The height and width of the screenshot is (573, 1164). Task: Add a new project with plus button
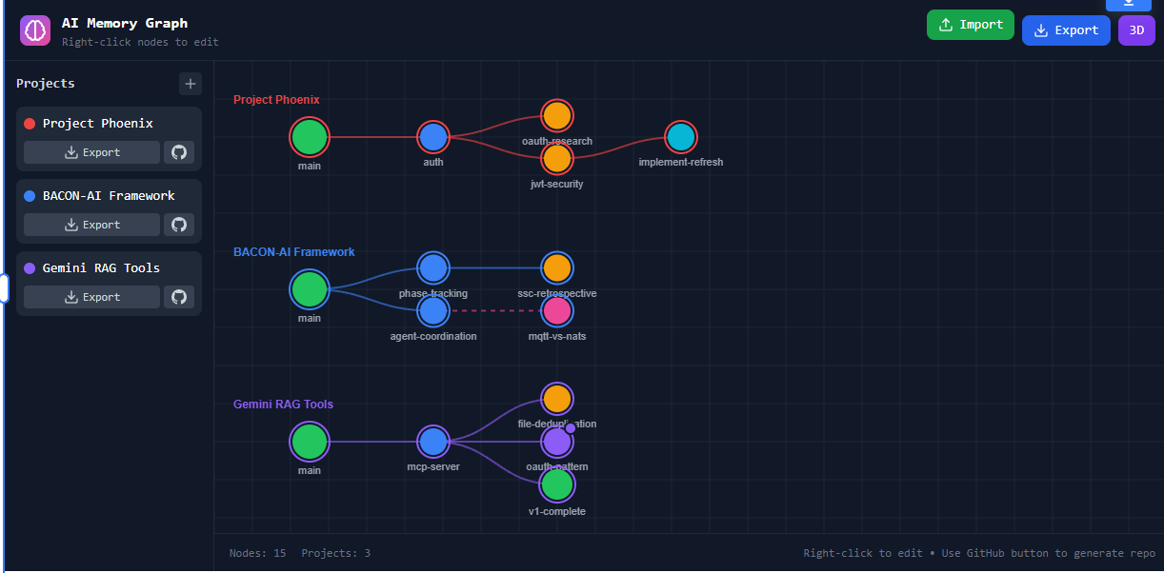click(x=191, y=84)
